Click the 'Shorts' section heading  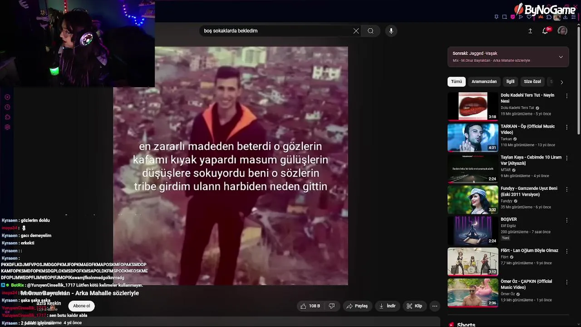[x=466, y=324]
